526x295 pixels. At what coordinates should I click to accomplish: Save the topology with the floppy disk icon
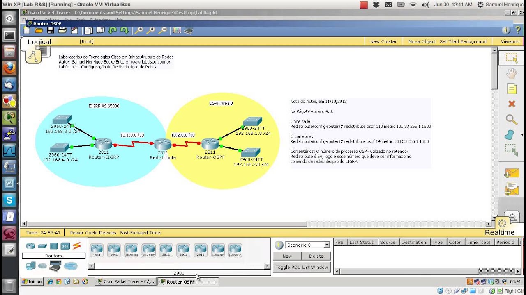(x=51, y=30)
